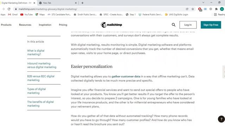Jump to The benefits of digital marketing
This screenshot has width=225, height=126.
[x=40, y=104]
